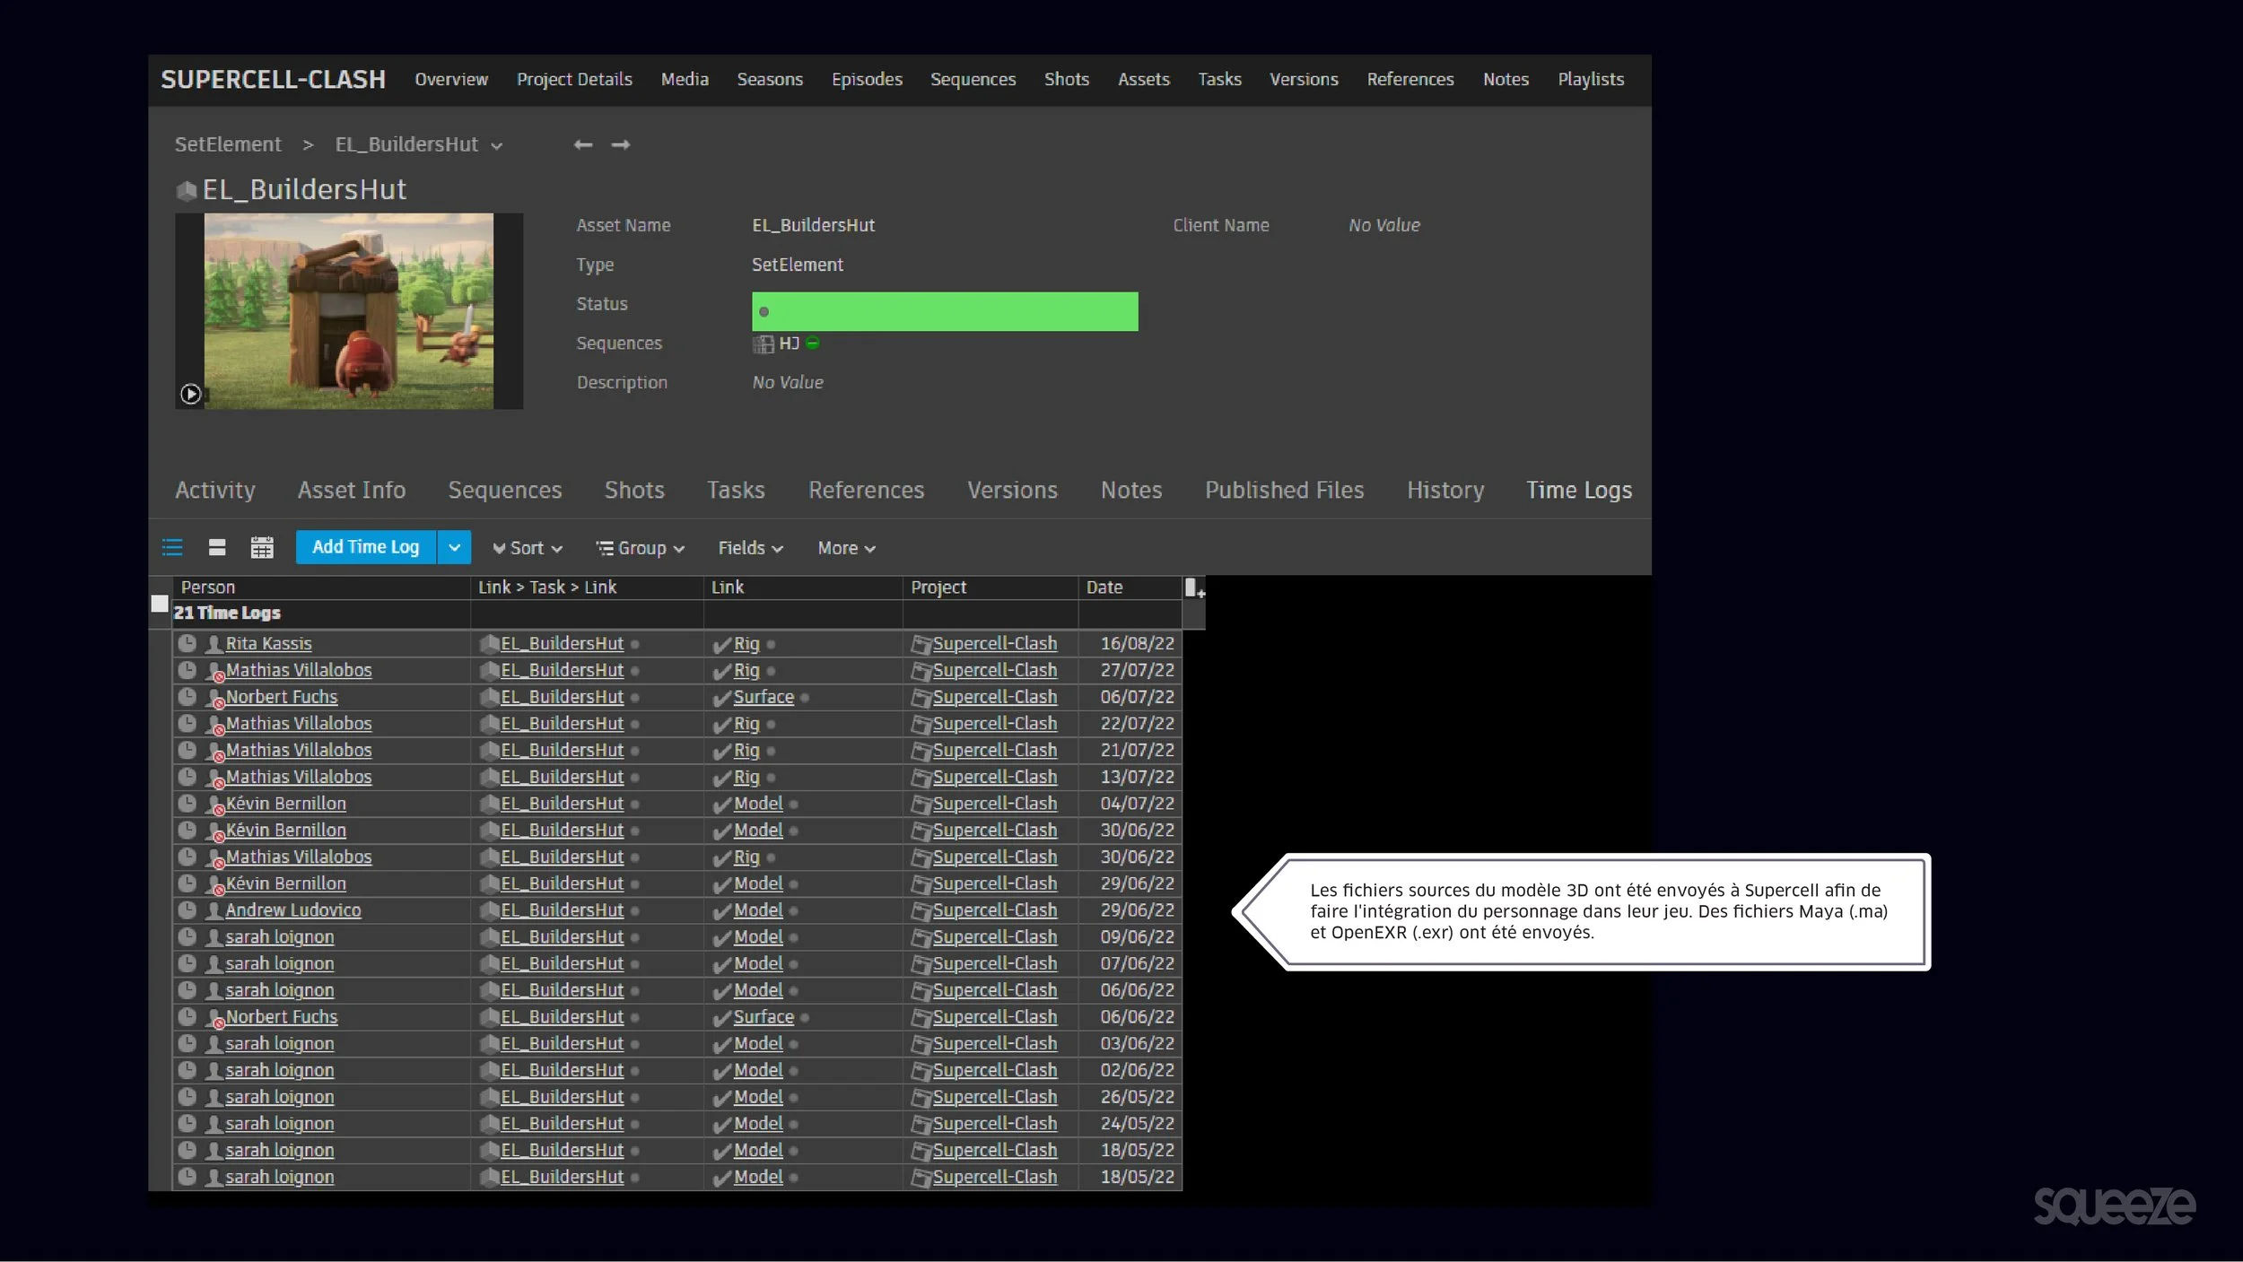Click clock icon in Andrew Ludovico row

pyautogui.click(x=187, y=910)
